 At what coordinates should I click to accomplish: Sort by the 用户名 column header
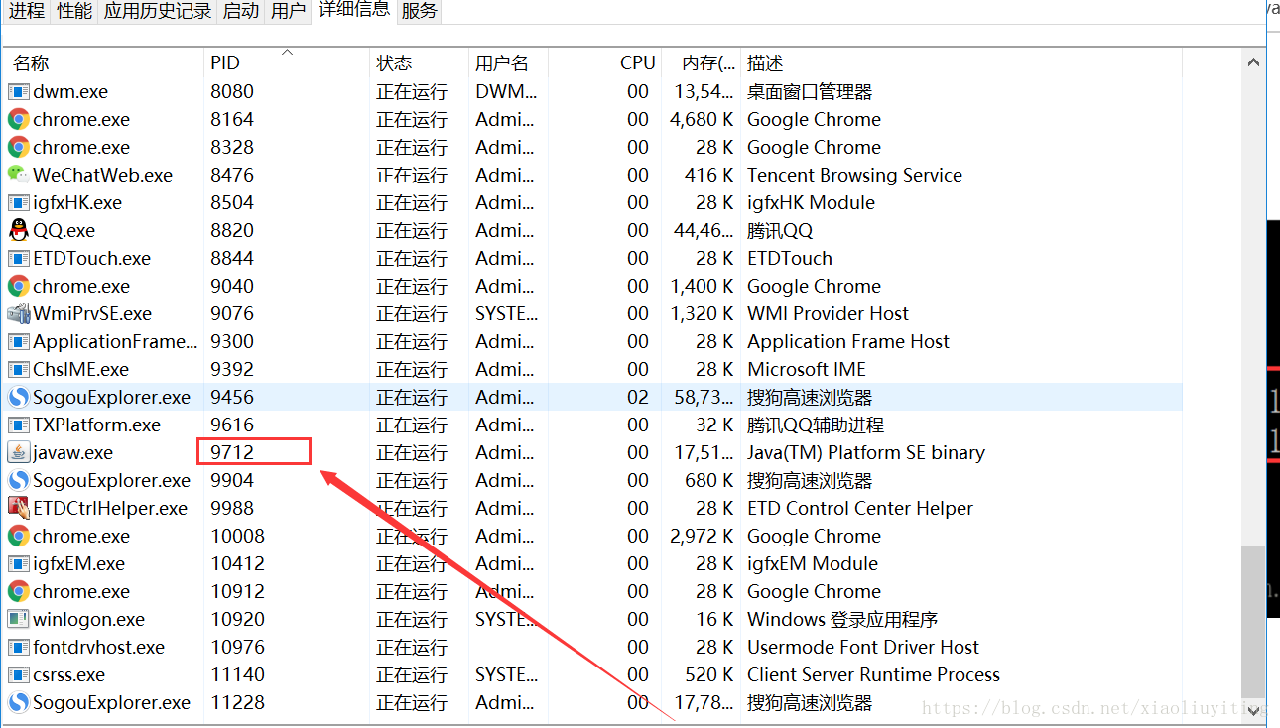tap(507, 62)
